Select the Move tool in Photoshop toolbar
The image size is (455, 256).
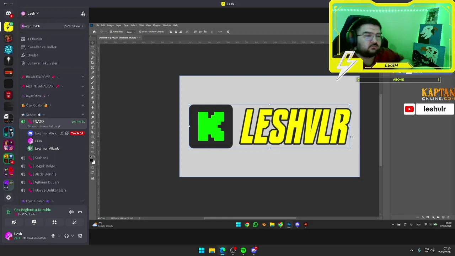point(92,43)
